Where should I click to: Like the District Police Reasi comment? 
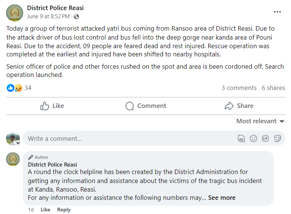click(x=45, y=210)
